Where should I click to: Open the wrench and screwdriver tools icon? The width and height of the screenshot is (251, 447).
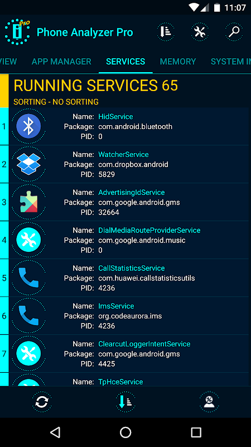pos(200,32)
